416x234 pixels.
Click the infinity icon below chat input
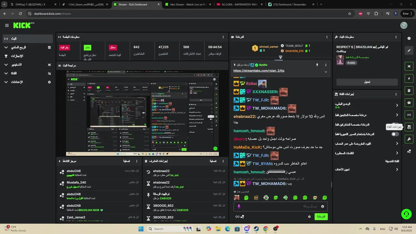coord(237,217)
